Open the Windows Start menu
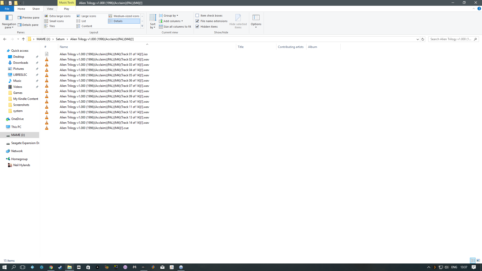The image size is (482, 271). (x=5, y=267)
